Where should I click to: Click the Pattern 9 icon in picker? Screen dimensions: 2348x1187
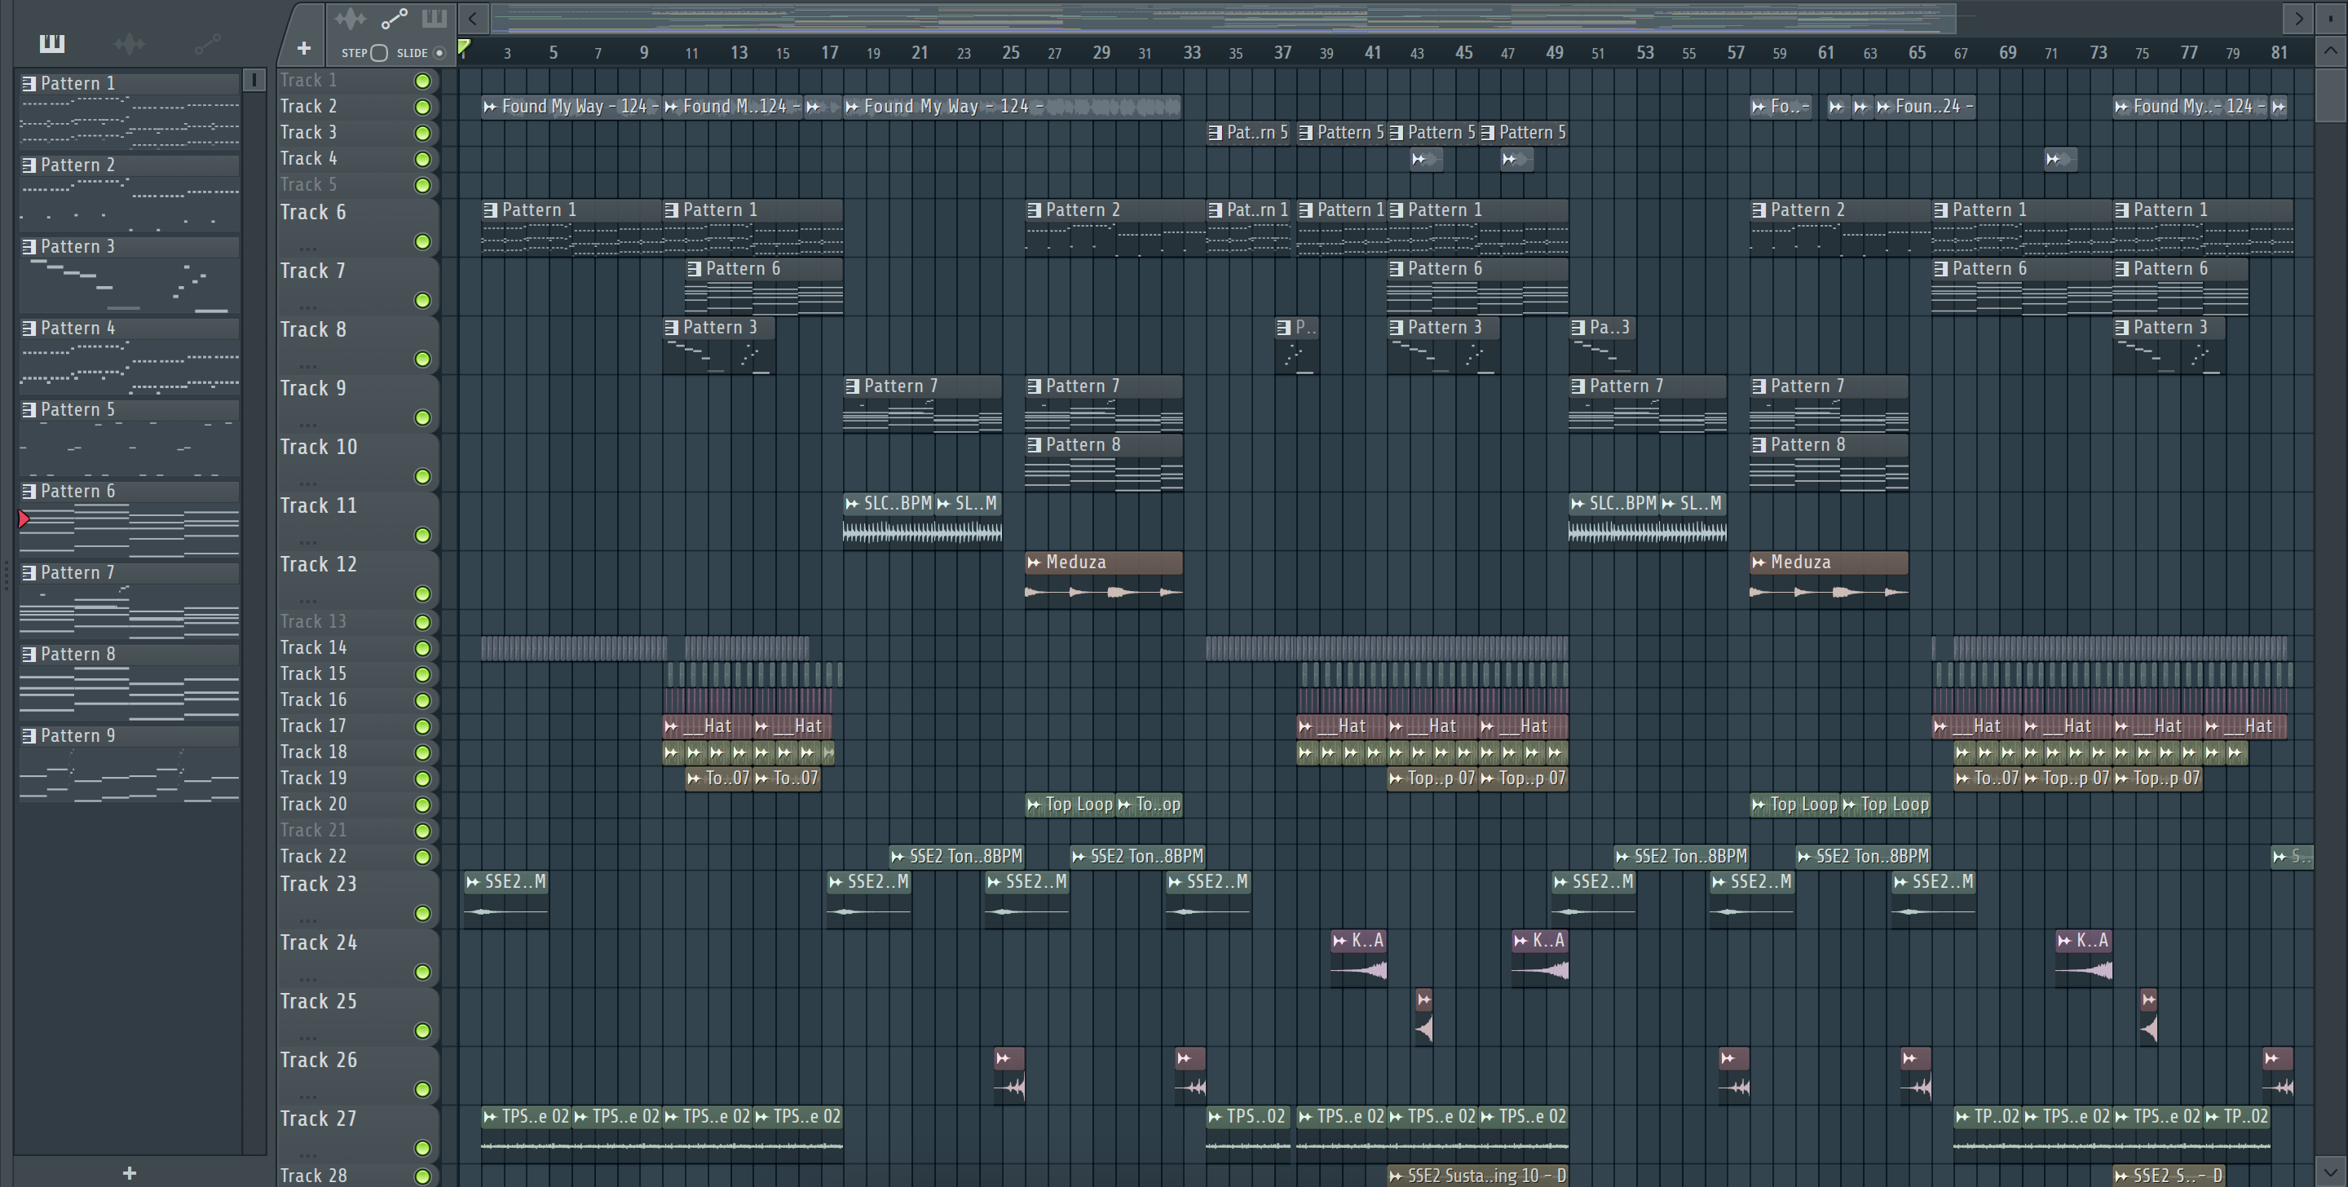[29, 735]
